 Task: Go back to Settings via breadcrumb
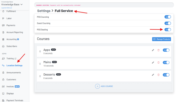(x=44, y=11)
